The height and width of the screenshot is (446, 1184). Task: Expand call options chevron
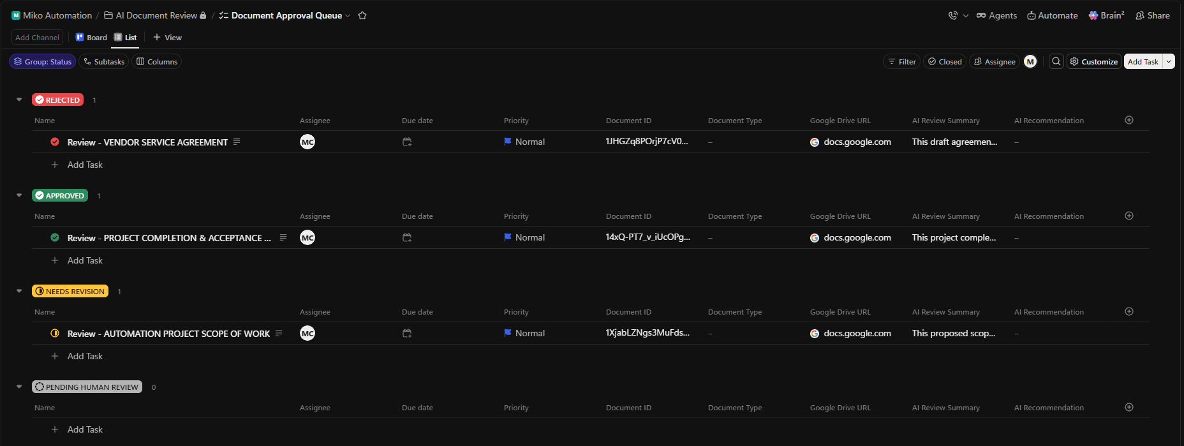[965, 15]
